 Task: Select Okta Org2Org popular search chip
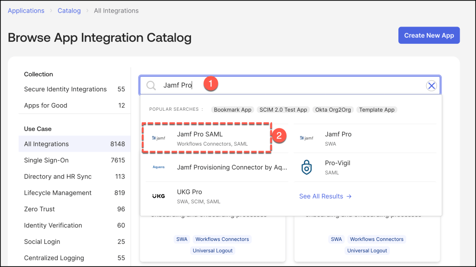click(x=334, y=110)
